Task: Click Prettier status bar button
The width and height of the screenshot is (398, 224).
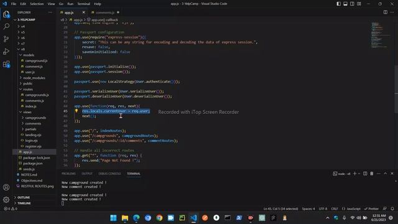Action: click(371, 208)
